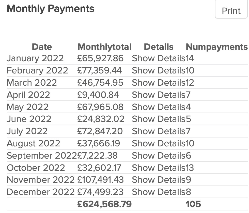Viewport: 249px width, 213px height.
Task: Click the Print button
Action: [231, 10]
